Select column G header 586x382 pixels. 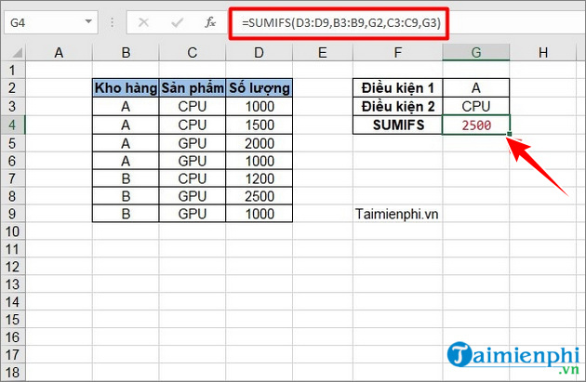[x=475, y=53]
